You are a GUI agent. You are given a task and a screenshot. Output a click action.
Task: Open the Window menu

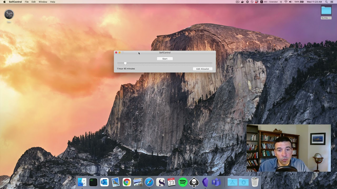(x=43, y=2)
